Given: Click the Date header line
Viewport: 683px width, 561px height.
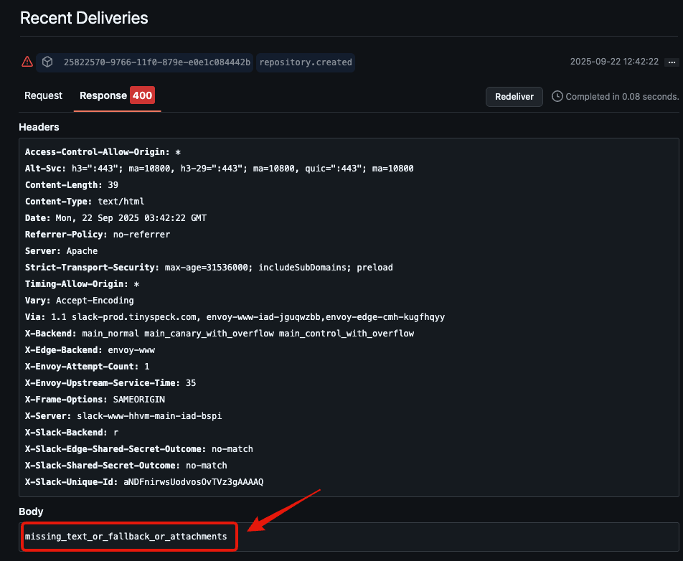Looking at the screenshot, I should 116,218.
